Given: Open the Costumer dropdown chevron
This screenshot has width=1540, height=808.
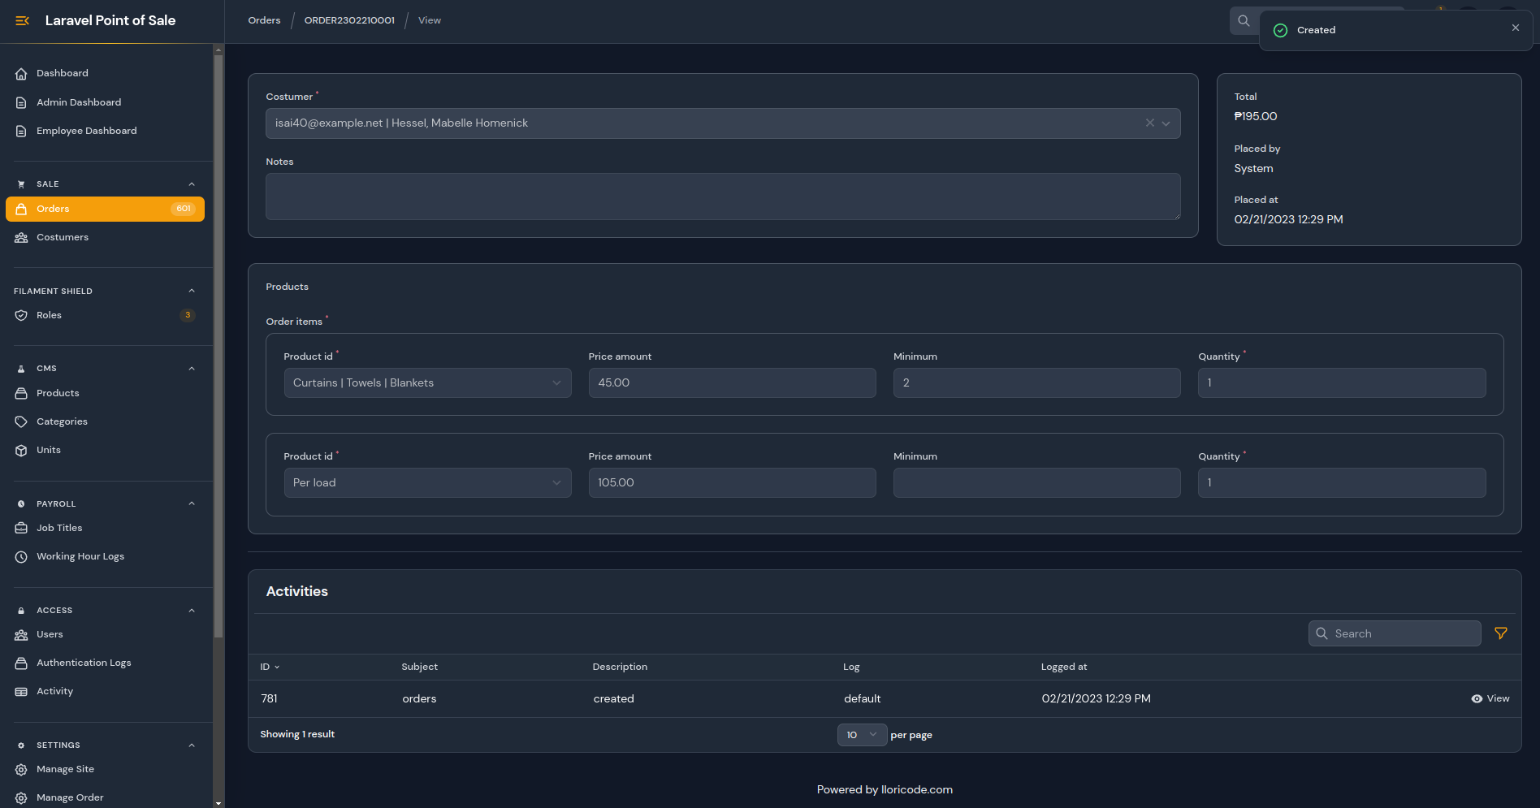Looking at the screenshot, I should click(x=1166, y=123).
